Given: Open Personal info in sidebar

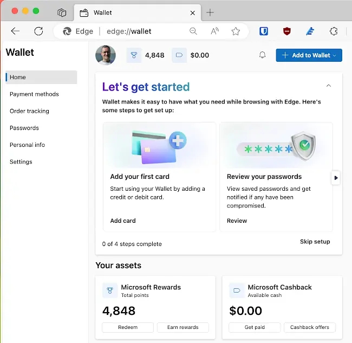Looking at the screenshot, I should (28, 145).
